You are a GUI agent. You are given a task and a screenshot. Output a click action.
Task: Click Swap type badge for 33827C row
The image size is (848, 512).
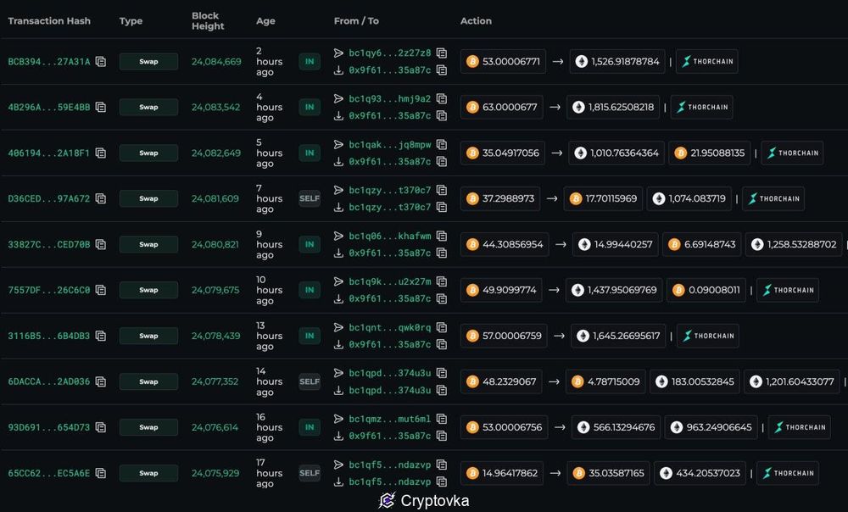148,244
